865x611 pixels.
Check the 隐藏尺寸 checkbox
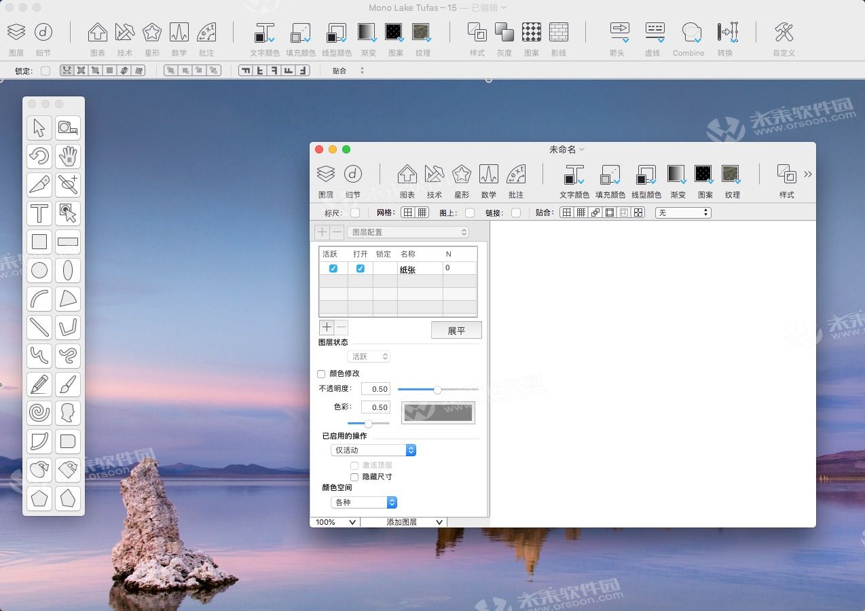pos(354,477)
